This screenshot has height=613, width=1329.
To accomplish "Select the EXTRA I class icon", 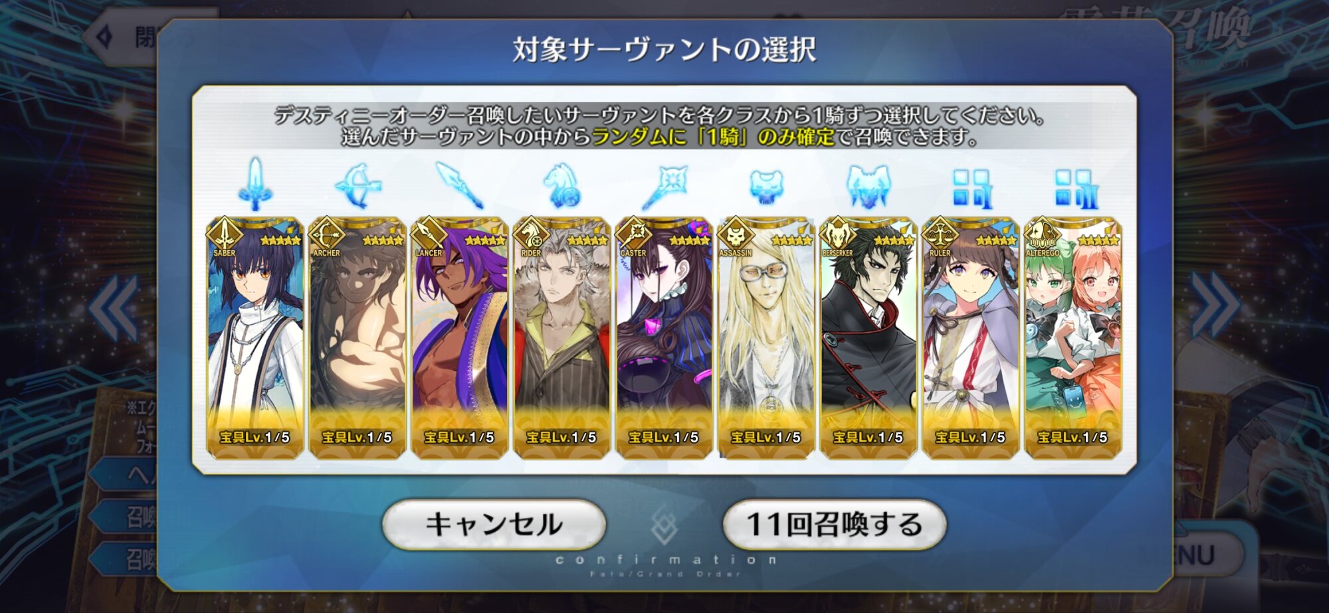I will [x=971, y=188].
